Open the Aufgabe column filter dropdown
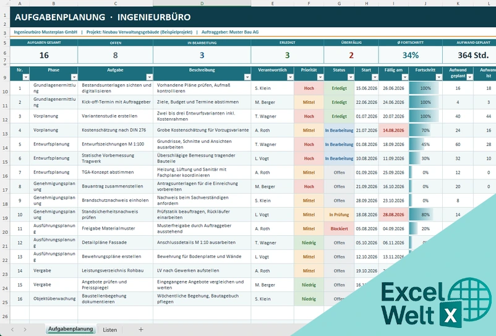 tap(149, 77)
